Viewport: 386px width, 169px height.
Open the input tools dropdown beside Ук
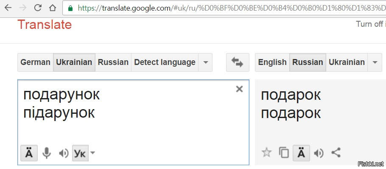92,153
